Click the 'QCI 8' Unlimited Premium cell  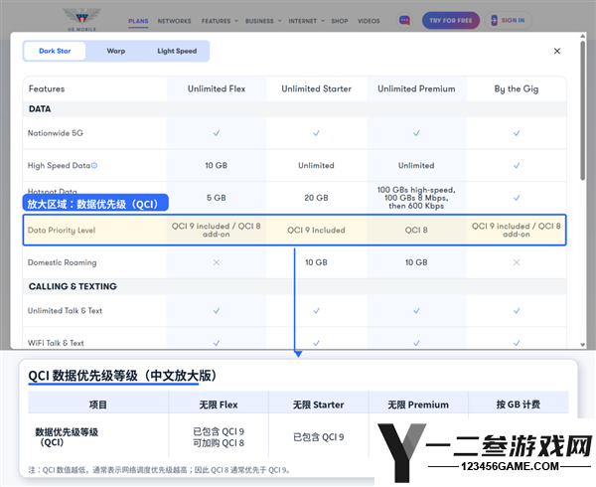tap(416, 230)
